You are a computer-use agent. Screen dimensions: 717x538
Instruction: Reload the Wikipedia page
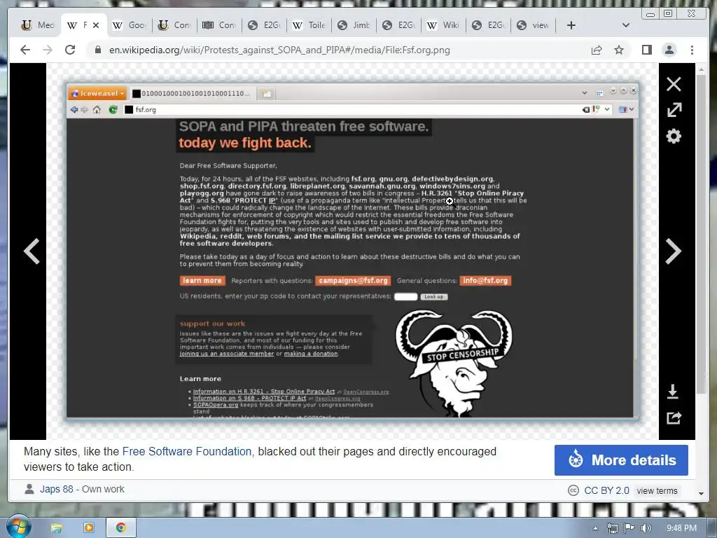tap(70, 50)
